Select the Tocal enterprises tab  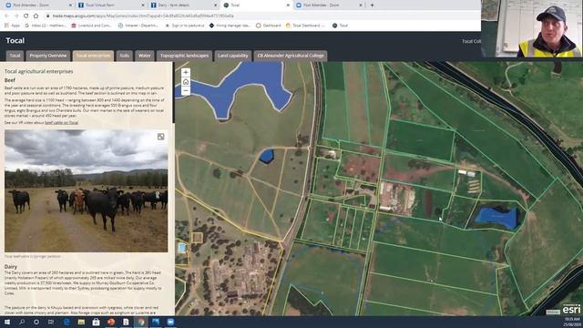click(x=93, y=56)
